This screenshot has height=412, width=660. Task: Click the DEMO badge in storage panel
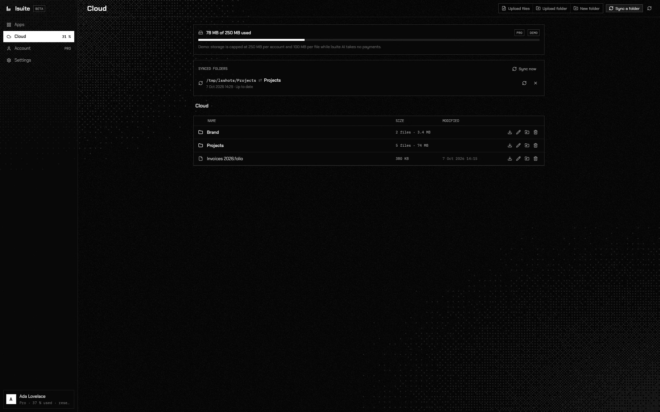click(x=534, y=33)
